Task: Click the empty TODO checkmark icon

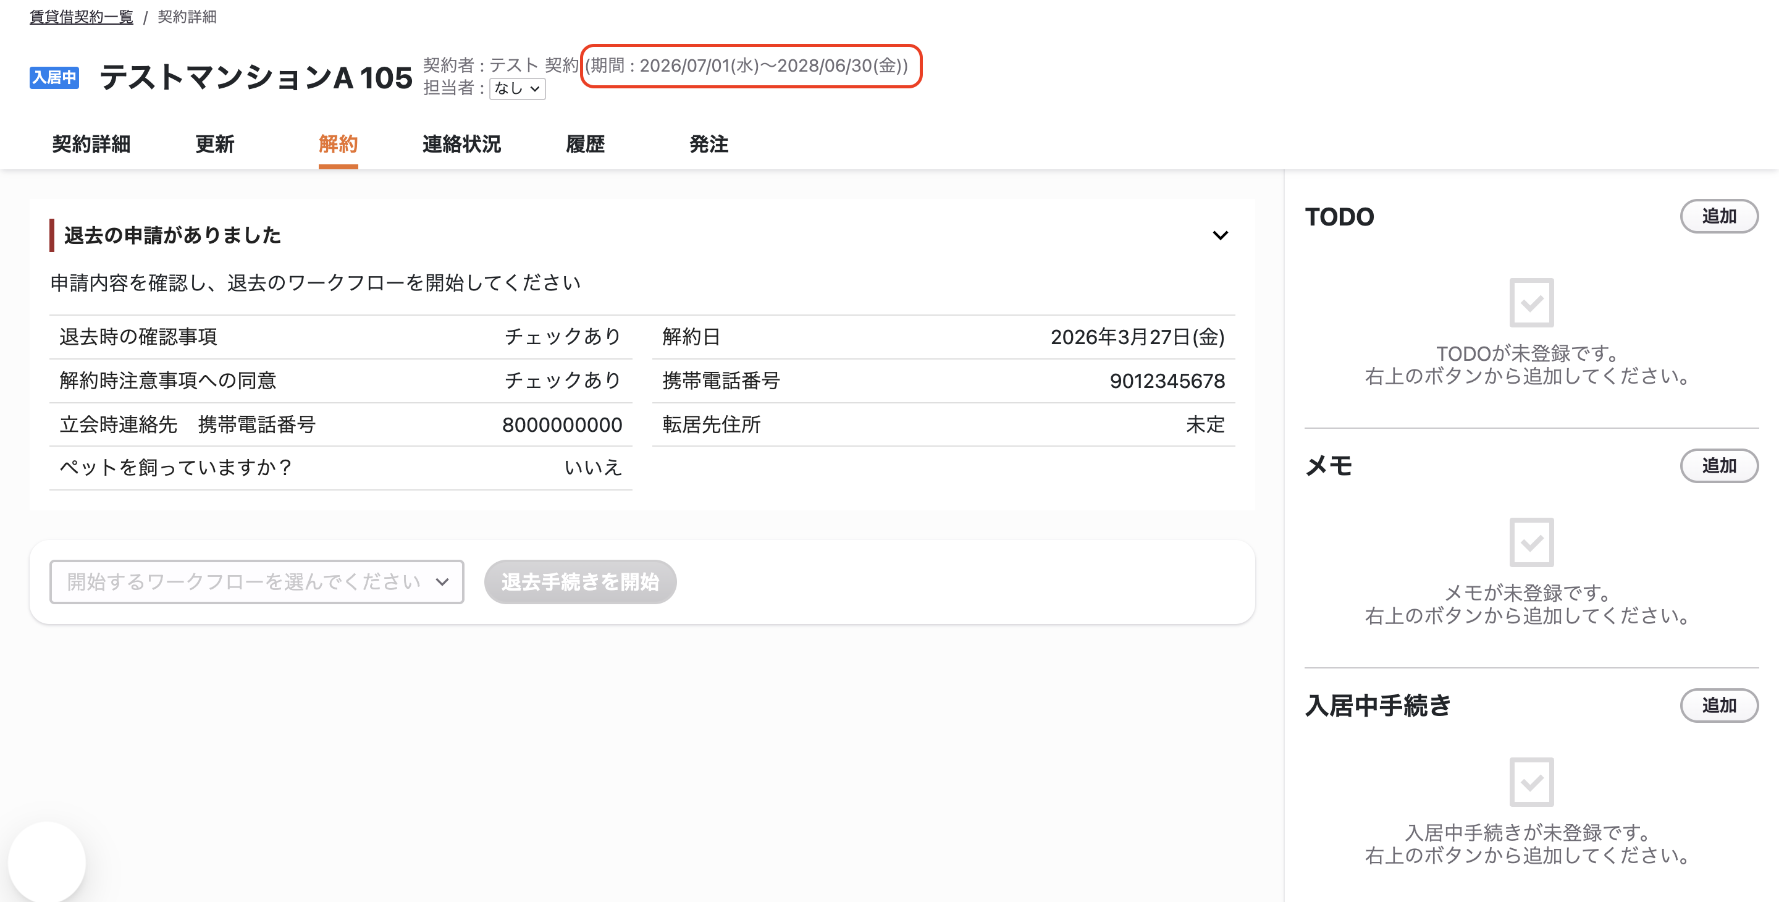Action: (1531, 303)
